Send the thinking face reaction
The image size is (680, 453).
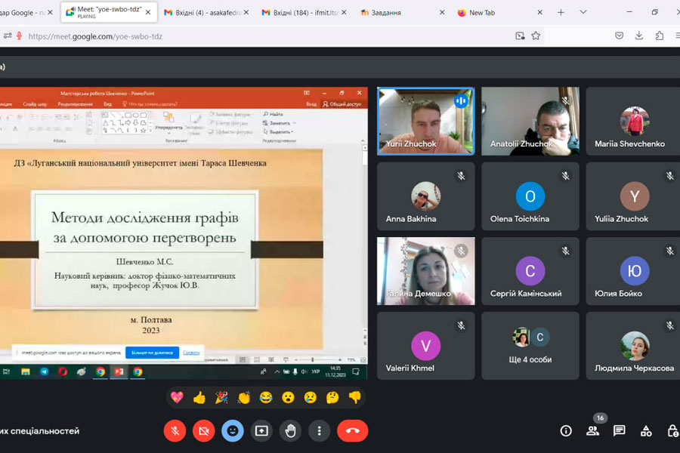(332, 397)
